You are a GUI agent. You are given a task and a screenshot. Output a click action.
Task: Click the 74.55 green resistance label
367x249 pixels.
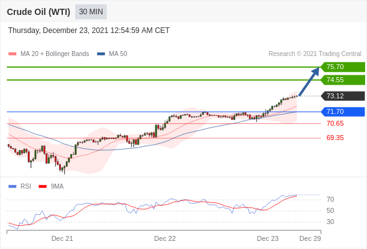343,80
